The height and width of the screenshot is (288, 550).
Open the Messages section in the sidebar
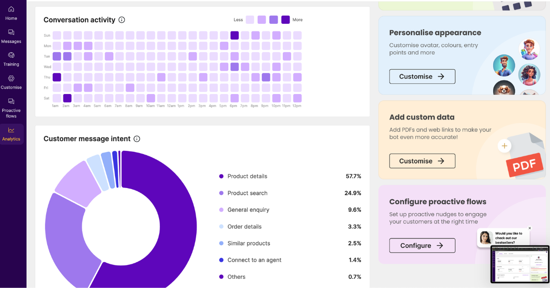tap(11, 36)
